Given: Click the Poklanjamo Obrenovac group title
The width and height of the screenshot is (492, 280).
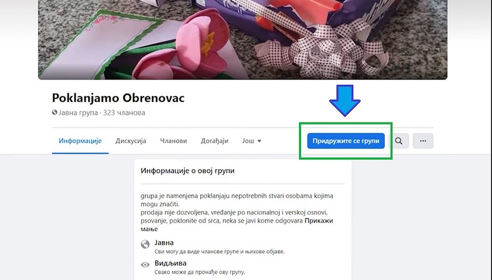Looking at the screenshot, I should 118,98.
